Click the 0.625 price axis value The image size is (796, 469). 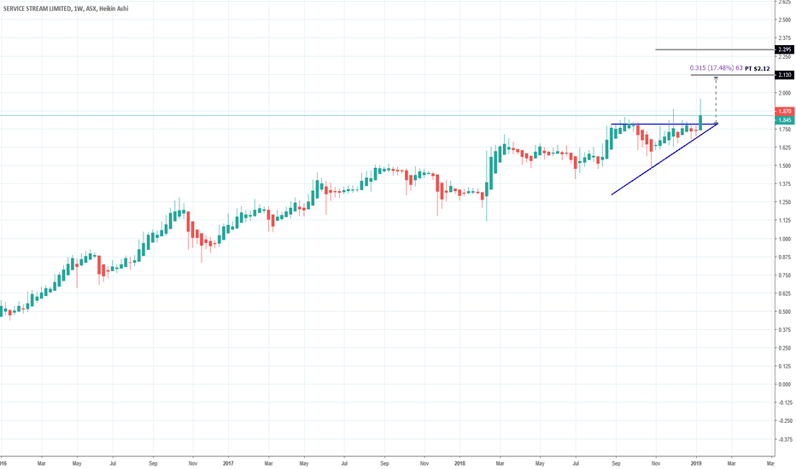(x=784, y=293)
